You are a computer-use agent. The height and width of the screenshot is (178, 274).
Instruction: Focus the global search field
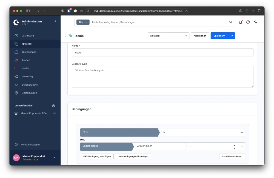coord(159,22)
